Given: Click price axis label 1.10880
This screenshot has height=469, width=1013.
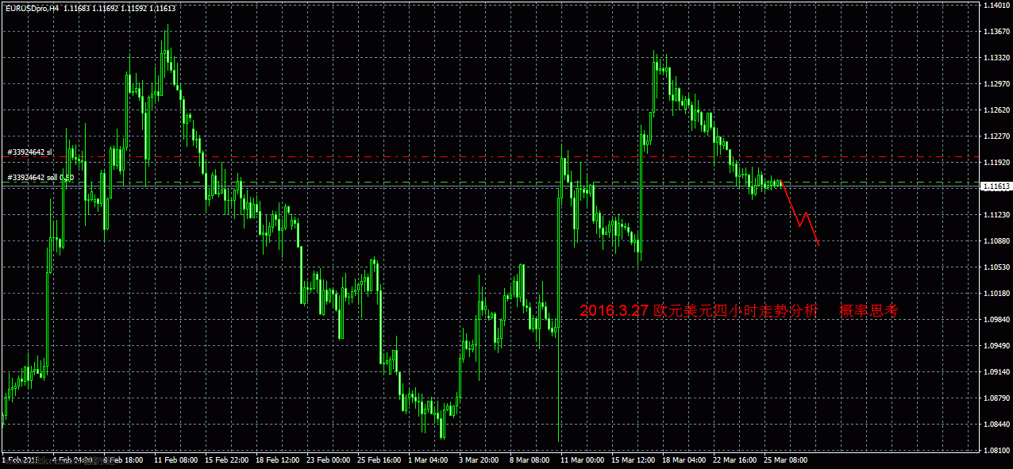Looking at the screenshot, I should [x=998, y=241].
